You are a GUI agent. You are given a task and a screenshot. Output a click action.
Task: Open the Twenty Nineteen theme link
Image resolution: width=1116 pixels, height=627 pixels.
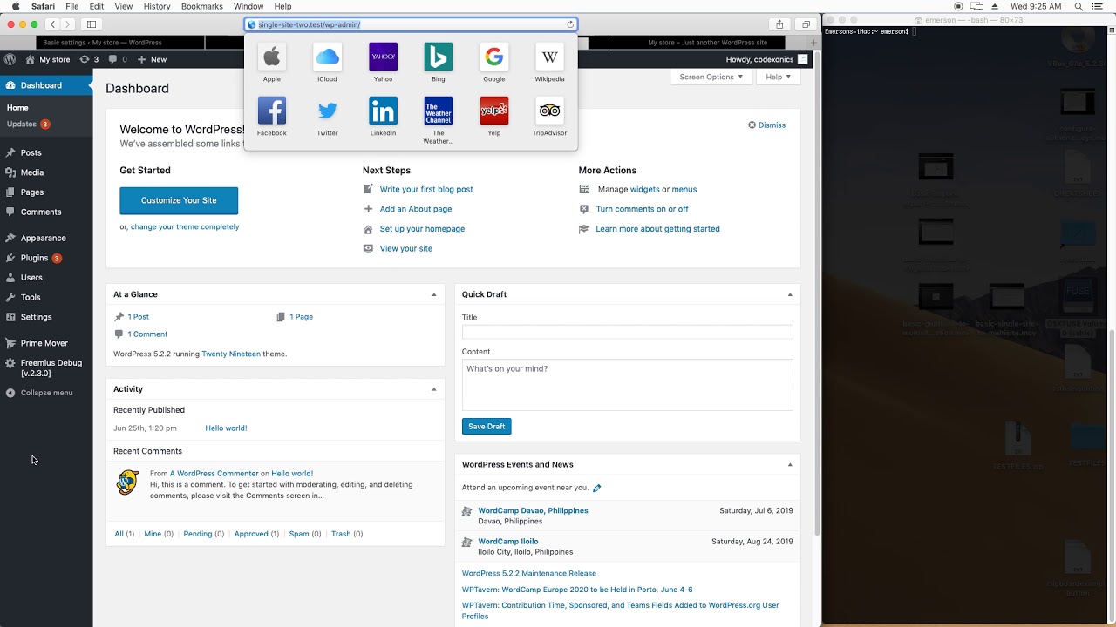click(231, 354)
